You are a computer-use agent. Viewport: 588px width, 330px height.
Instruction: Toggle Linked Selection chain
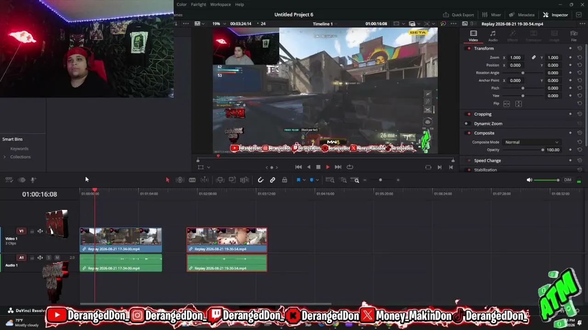point(272,180)
